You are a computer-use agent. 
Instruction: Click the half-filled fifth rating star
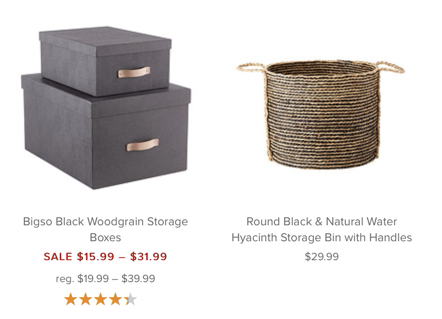click(130, 299)
